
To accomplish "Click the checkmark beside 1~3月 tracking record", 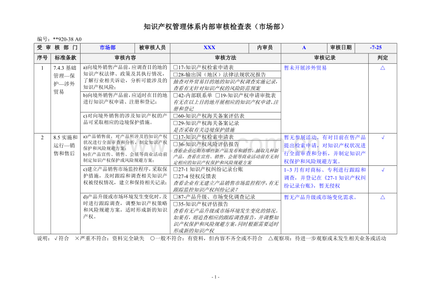I will [x=383, y=170].
